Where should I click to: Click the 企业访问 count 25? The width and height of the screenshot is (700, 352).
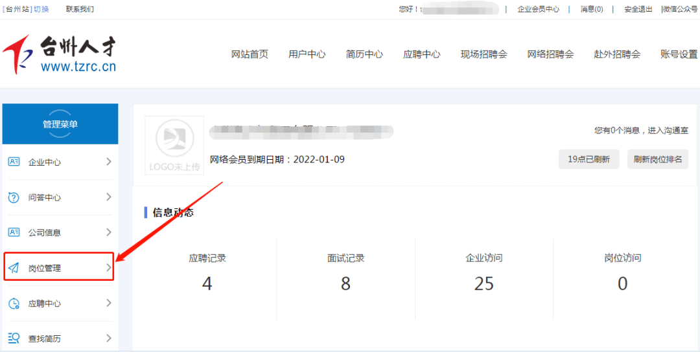point(484,283)
